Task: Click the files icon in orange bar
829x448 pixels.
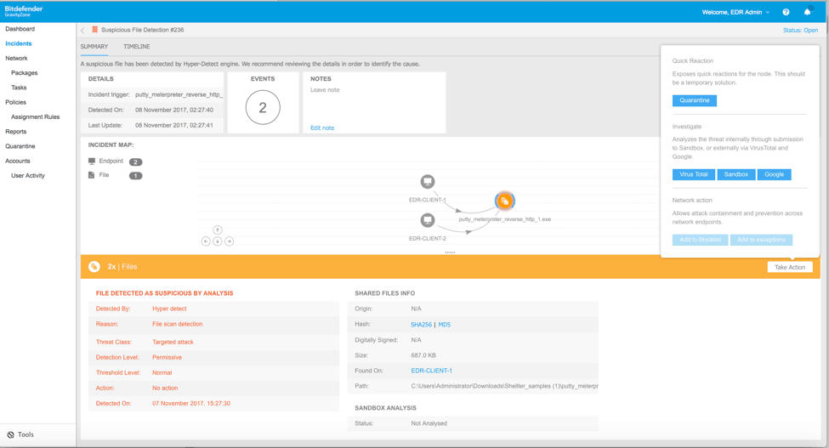Action: pos(94,267)
